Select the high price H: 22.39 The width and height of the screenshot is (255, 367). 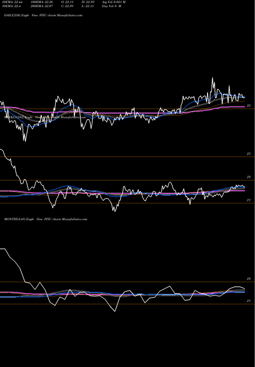point(88,2)
